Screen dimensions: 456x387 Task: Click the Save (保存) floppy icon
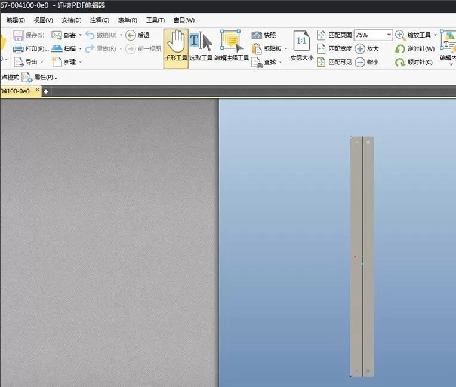point(18,35)
